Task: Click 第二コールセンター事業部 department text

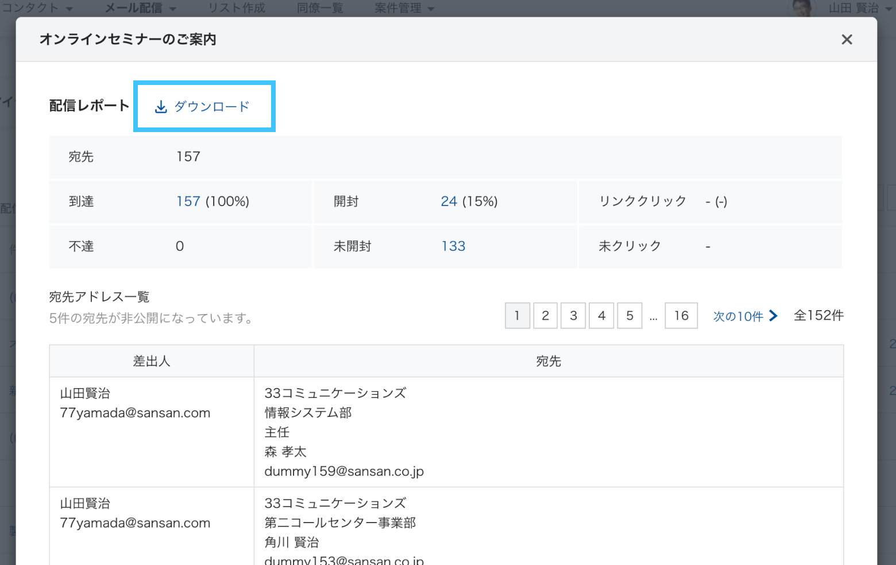Action: click(340, 523)
